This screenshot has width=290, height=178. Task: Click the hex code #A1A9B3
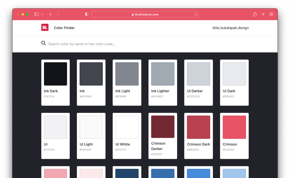tap(157, 96)
